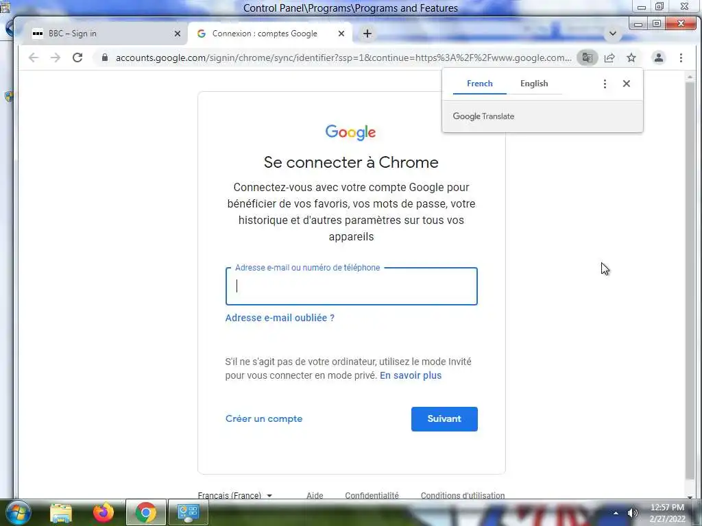Expand the tab search chevron
The width and height of the screenshot is (702, 526).
tap(613, 34)
